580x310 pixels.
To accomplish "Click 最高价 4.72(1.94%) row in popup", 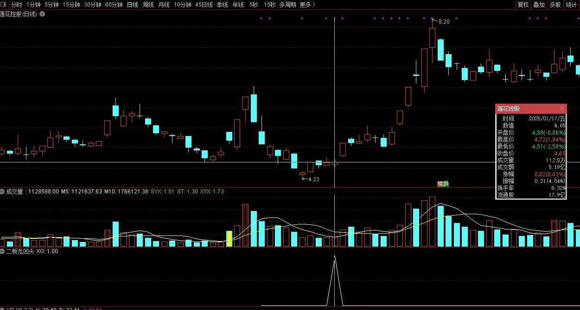I will (x=531, y=140).
